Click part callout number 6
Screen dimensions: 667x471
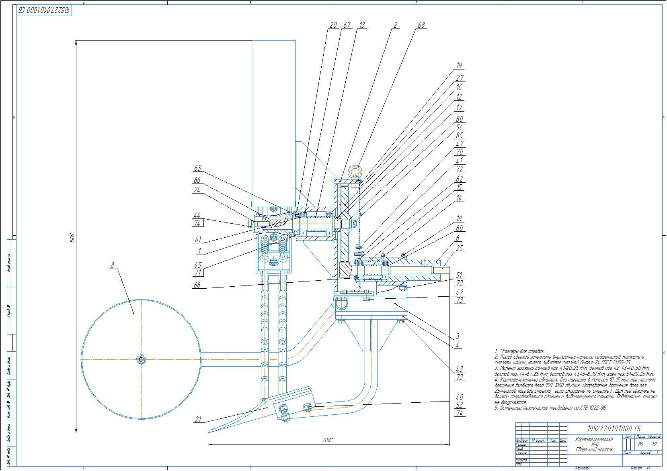[457, 238]
